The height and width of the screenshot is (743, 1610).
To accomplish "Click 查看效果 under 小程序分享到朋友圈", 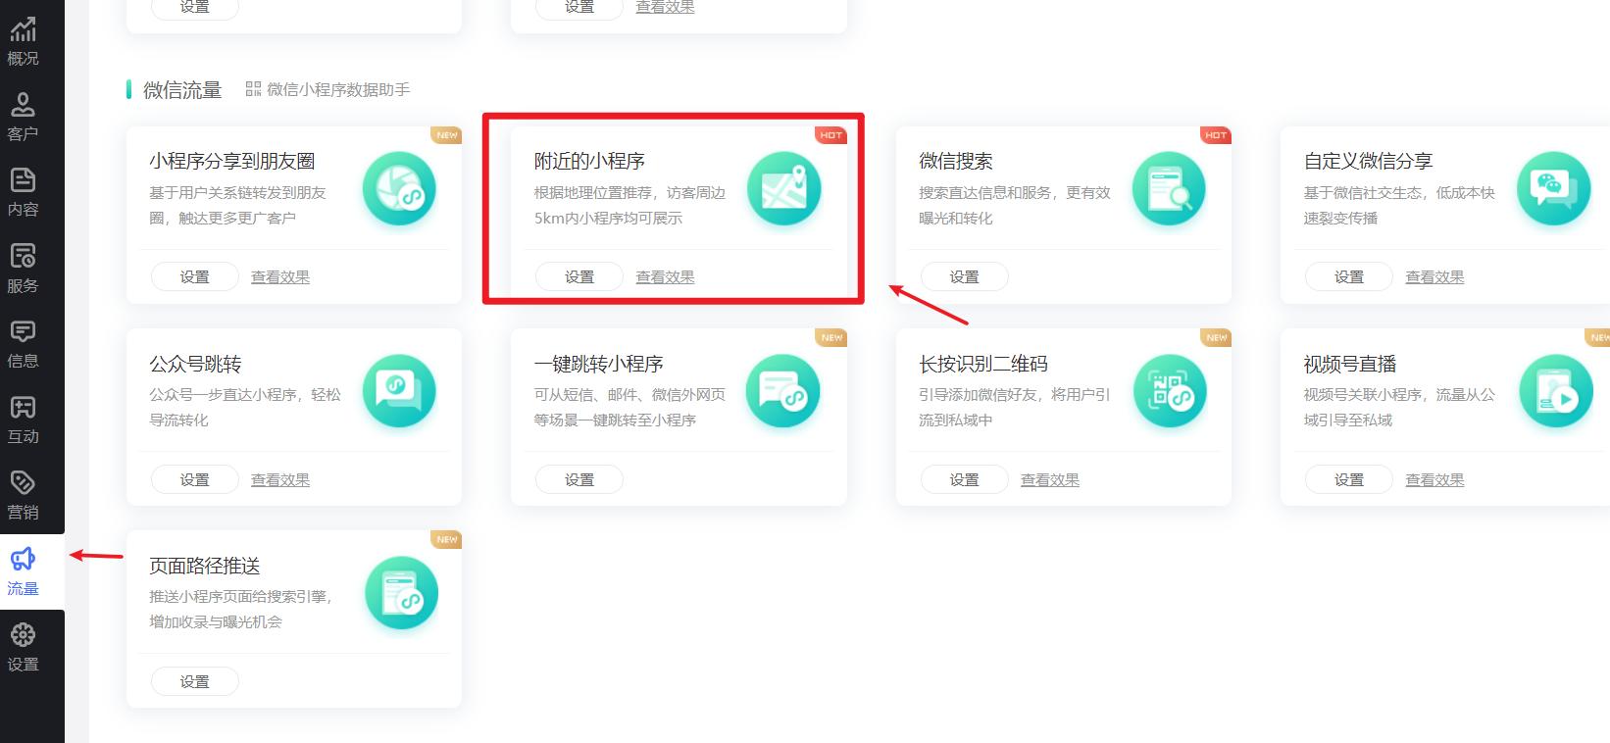I will tap(280, 277).
